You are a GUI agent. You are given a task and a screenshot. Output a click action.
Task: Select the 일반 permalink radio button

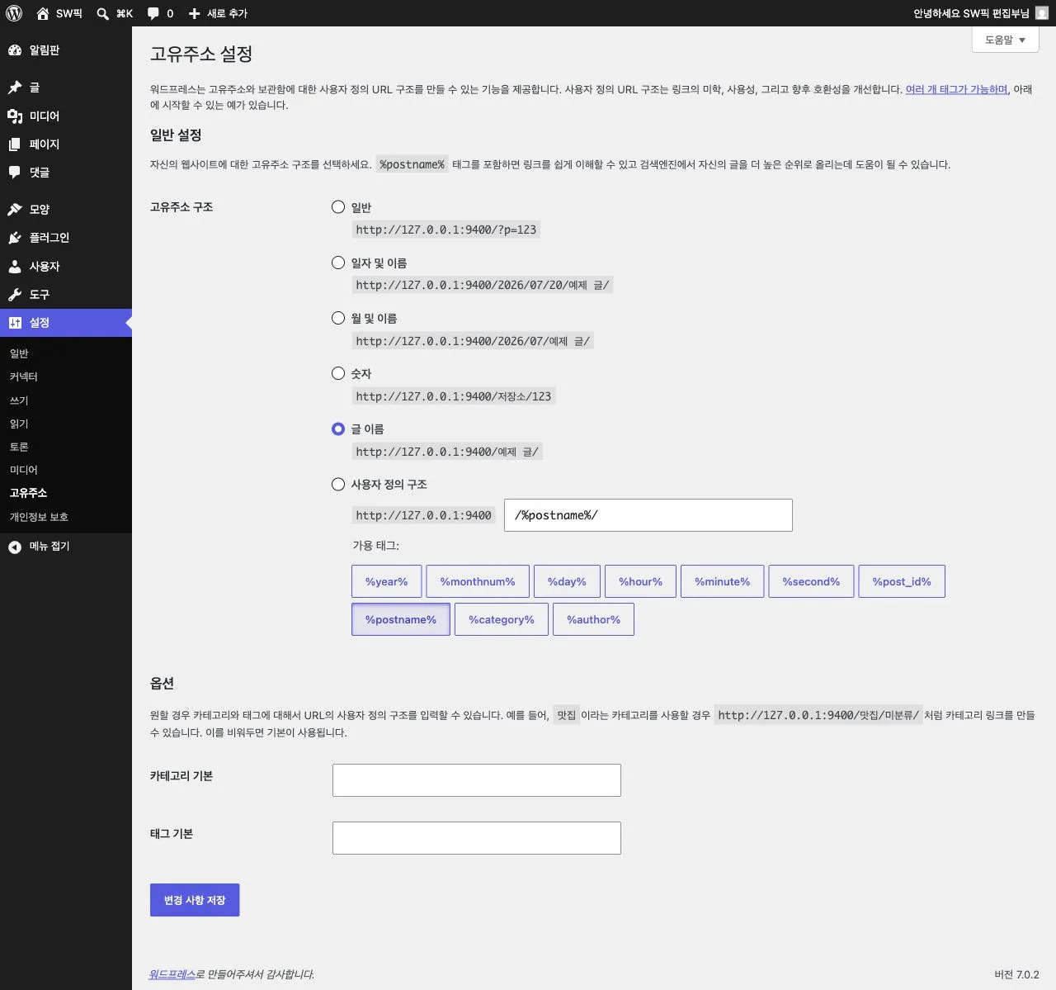pyautogui.click(x=338, y=207)
